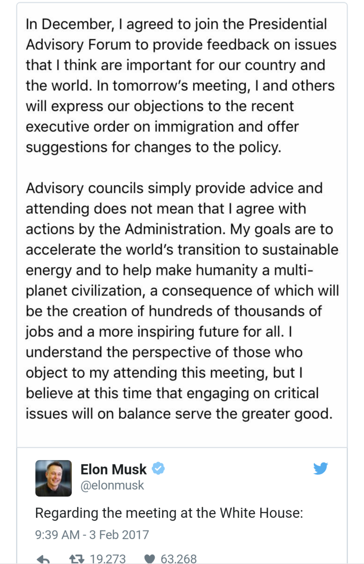Like the tweet with the heart icon

150,559
